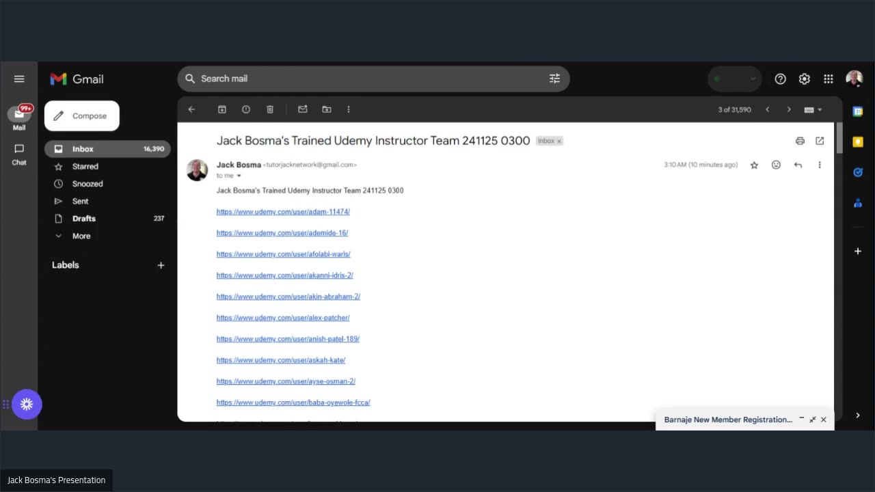Hide the side panel chevron
Viewport: 875px width, 492px height.
click(x=858, y=415)
